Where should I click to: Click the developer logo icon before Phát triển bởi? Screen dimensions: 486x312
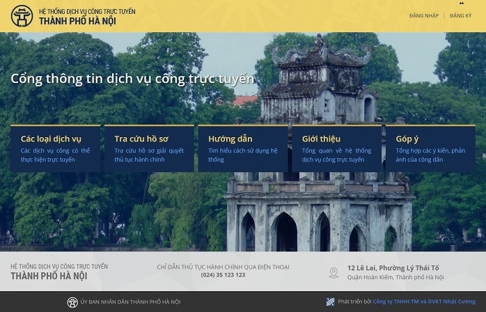point(330,302)
